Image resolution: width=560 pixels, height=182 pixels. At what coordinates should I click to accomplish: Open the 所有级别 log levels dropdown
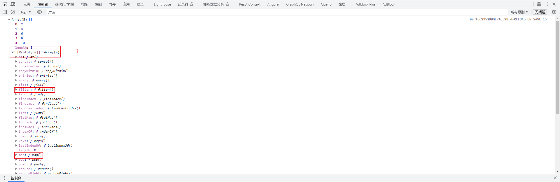[519, 12]
